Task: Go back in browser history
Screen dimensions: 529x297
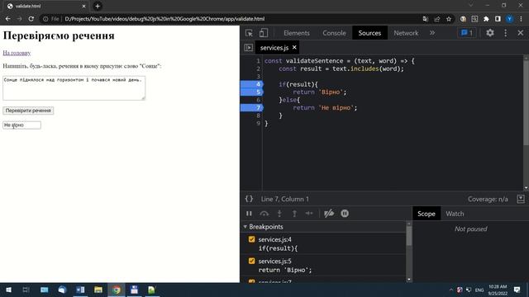Action: point(7,19)
